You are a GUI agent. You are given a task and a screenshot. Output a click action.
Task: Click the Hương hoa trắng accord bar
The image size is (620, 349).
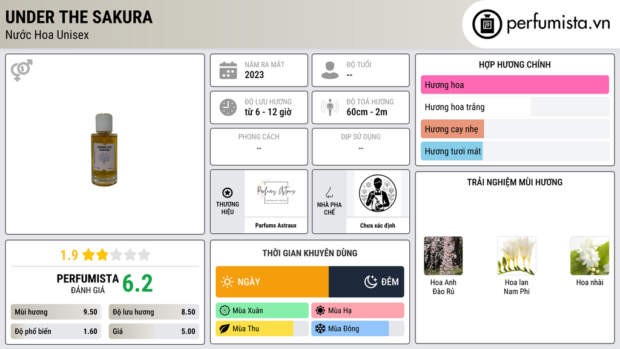(515, 107)
